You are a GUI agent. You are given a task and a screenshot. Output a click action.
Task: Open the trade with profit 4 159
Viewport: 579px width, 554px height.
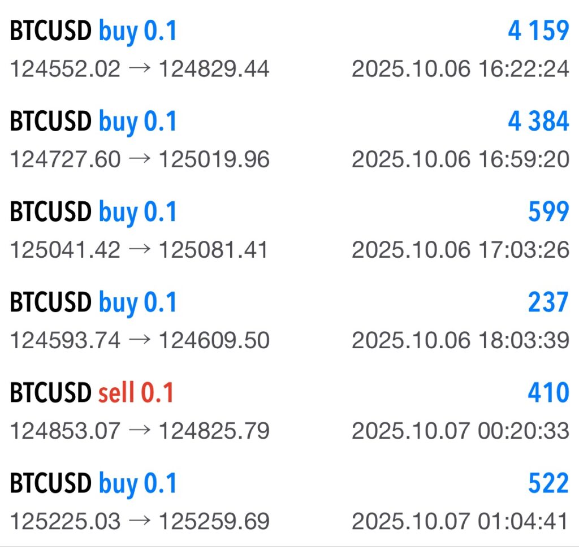pos(538,31)
